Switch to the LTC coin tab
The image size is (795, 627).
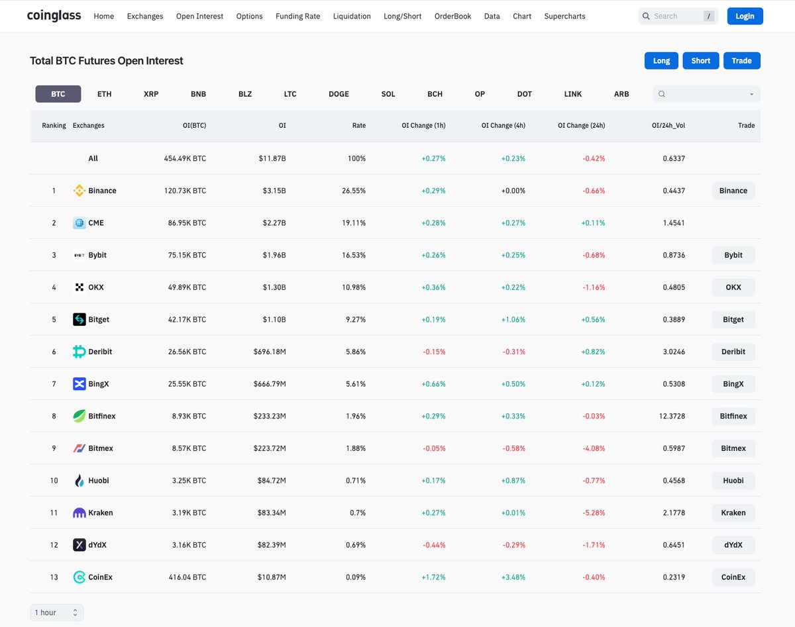tap(290, 94)
